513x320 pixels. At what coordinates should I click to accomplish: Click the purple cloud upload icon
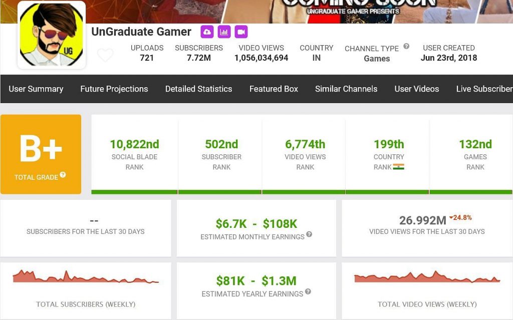pos(207,32)
